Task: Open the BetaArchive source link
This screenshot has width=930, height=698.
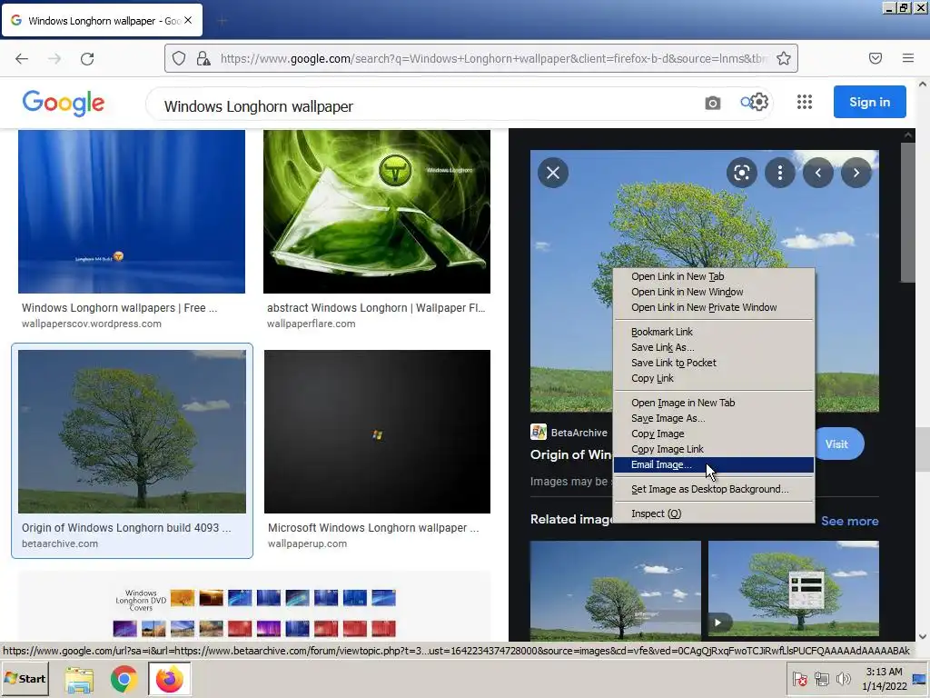Action: pos(569,432)
